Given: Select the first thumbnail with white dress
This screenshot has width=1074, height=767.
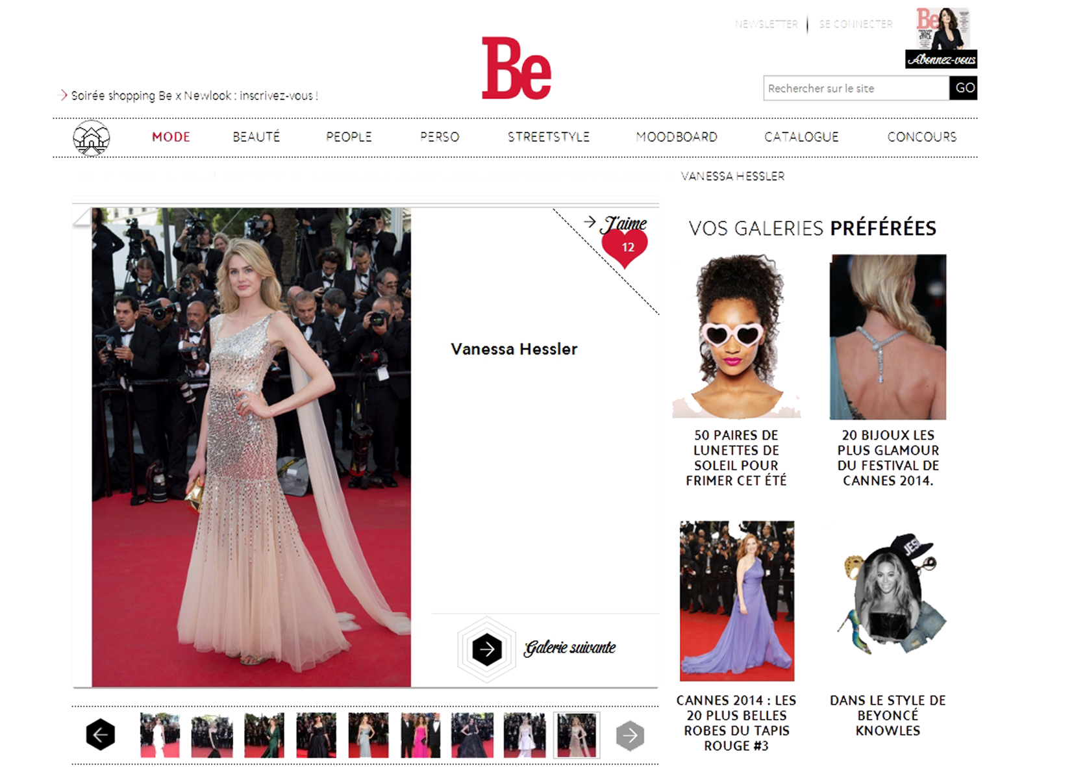Looking at the screenshot, I should pos(160,735).
